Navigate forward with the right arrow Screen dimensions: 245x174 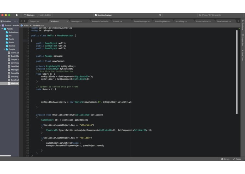(x=25, y=21)
